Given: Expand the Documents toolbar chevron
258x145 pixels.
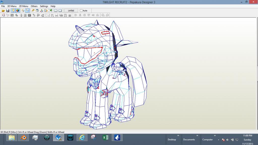Looking at the screenshot, I should pyautogui.click(x=197, y=135).
